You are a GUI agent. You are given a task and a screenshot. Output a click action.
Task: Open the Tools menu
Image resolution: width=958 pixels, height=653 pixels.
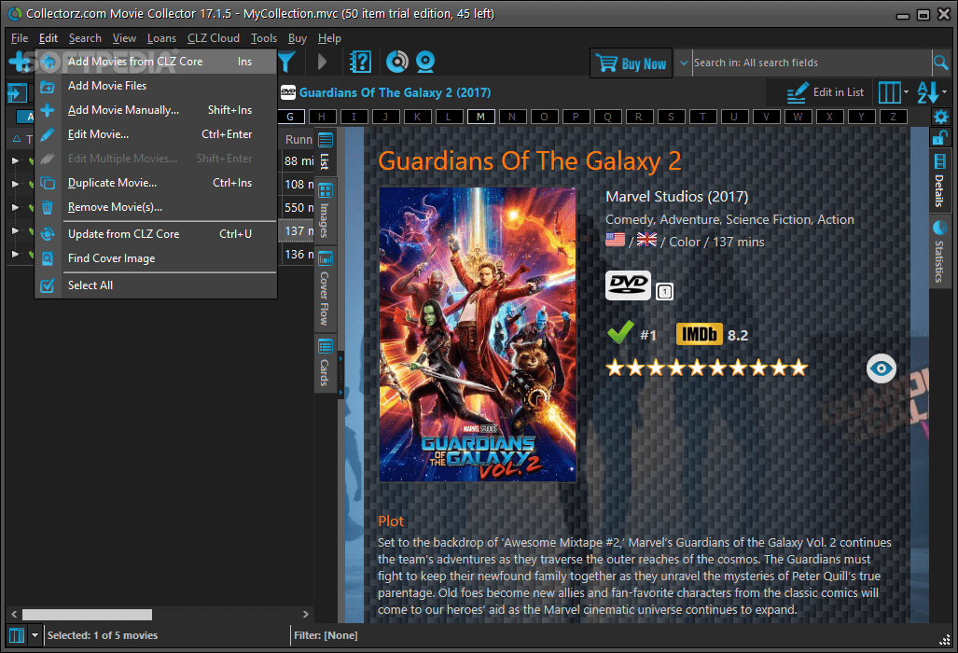tap(263, 38)
